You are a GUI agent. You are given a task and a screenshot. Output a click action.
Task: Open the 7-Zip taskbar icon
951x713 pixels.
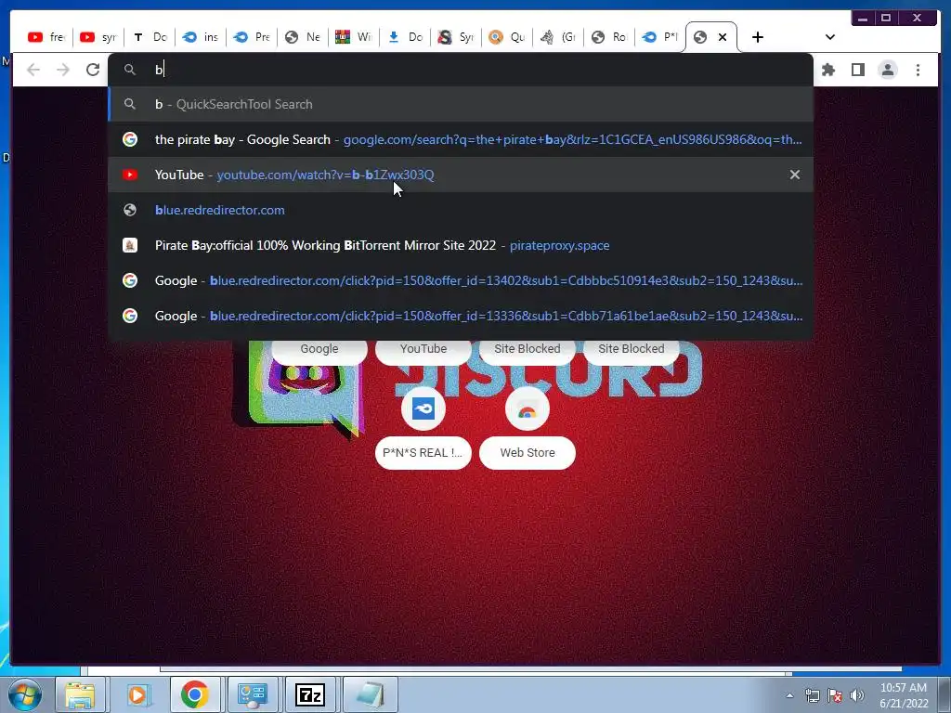point(310,694)
